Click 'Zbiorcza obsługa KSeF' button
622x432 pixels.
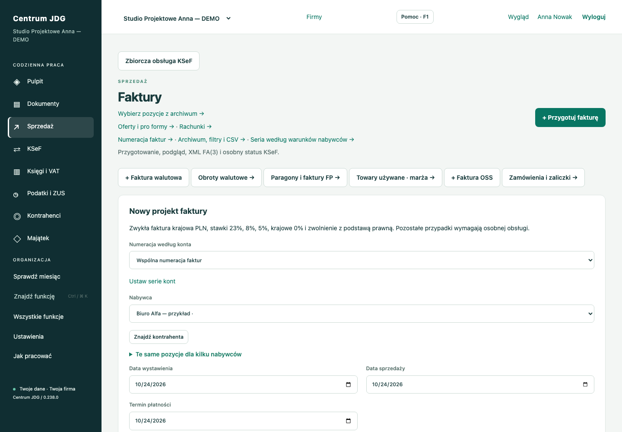[x=159, y=61]
